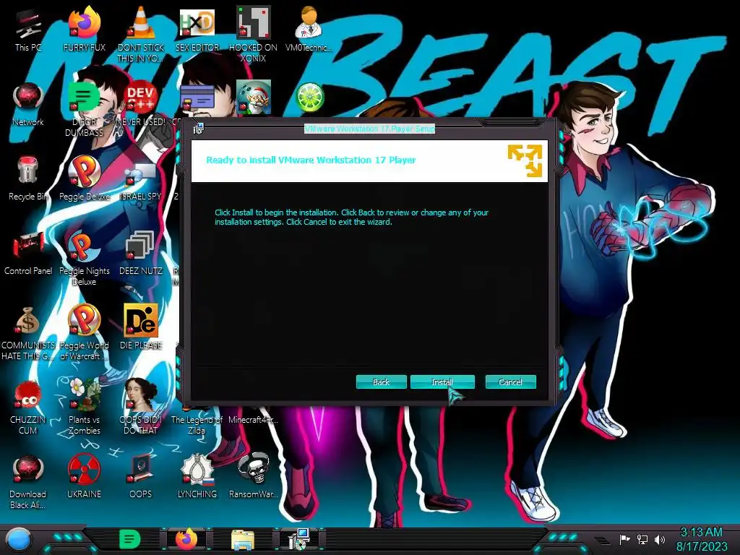Open the Network desktop icon
The height and width of the screenshot is (555, 740).
tap(28, 105)
